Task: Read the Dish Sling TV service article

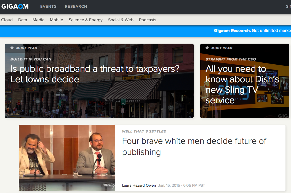Action: point(242,84)
